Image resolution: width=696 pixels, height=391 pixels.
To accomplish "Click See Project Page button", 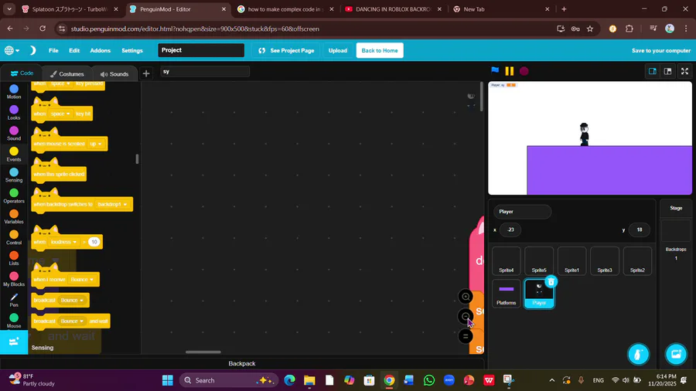I will click(x=286, y=50).
